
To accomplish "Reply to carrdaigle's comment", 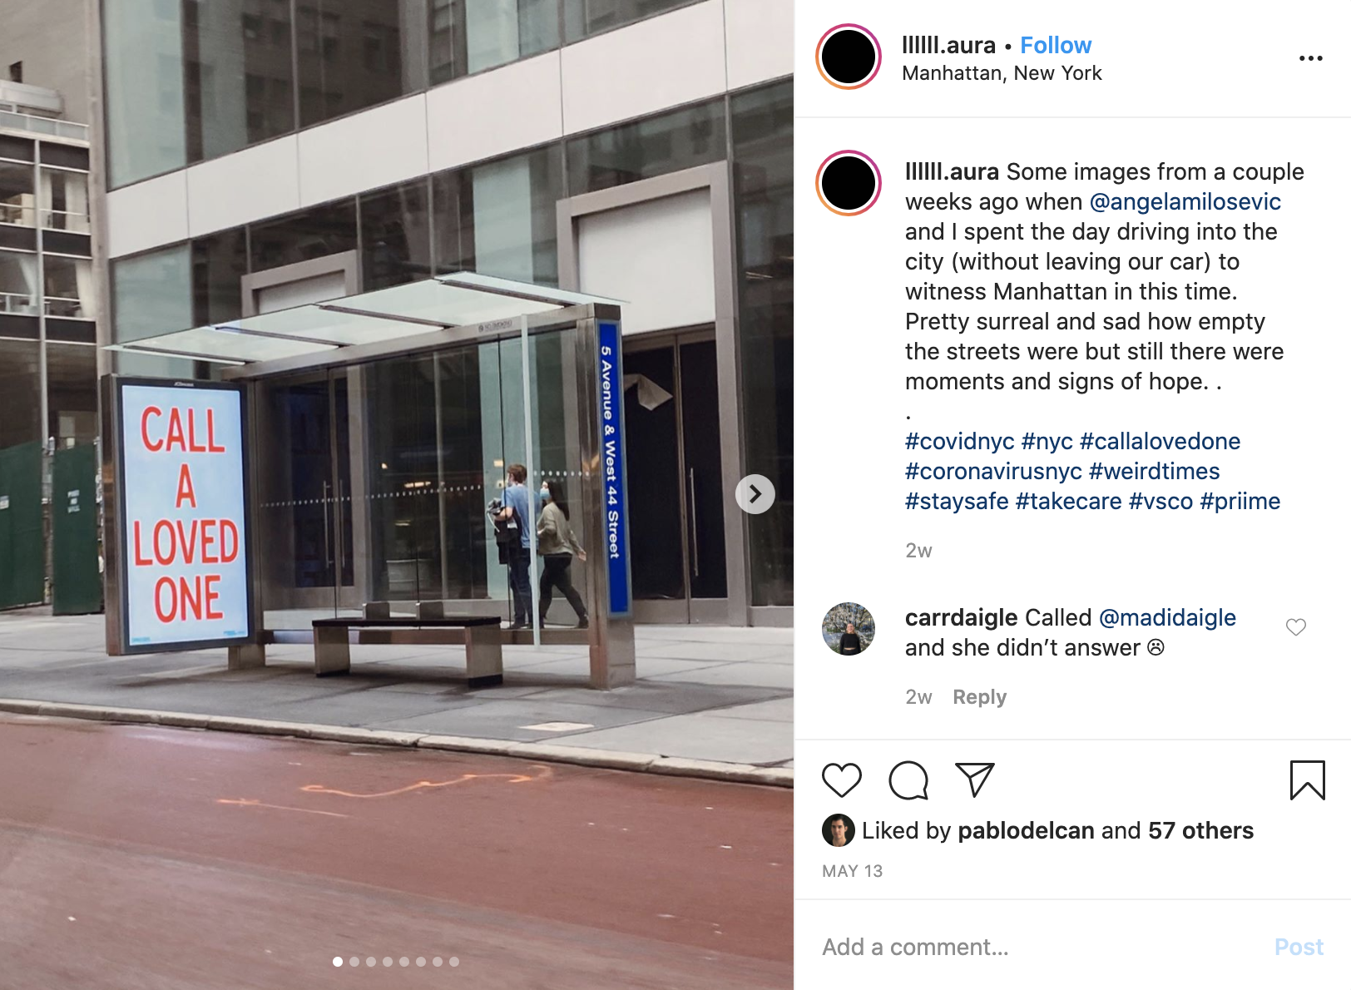I will tap(979, 697).
